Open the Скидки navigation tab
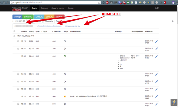 click(x=70, y=8)
